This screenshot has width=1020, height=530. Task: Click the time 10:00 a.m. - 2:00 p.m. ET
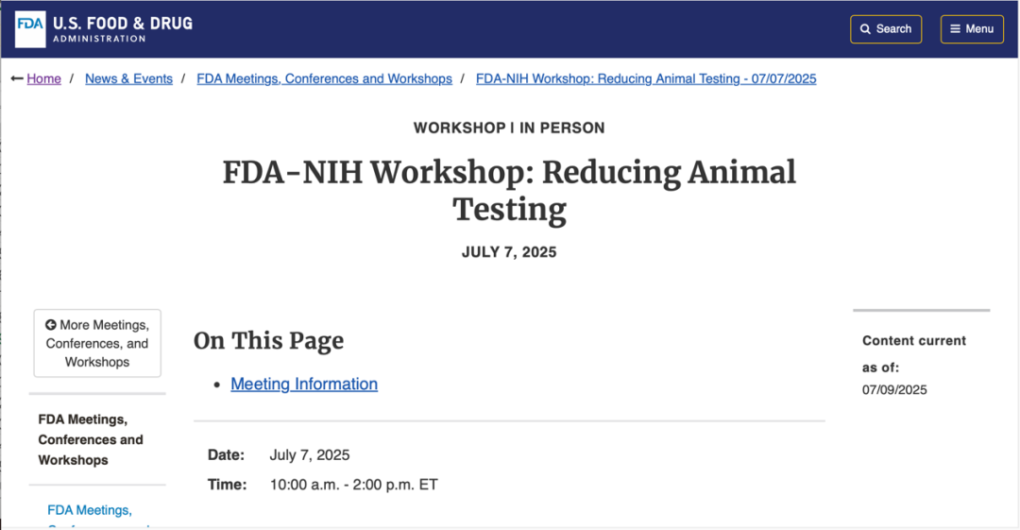point(353,485)
